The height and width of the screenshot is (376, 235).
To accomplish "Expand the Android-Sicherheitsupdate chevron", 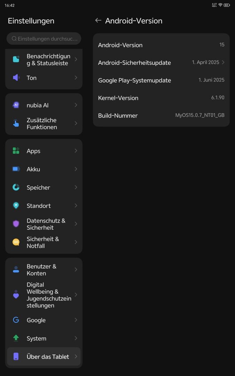I will click(223, 62).
